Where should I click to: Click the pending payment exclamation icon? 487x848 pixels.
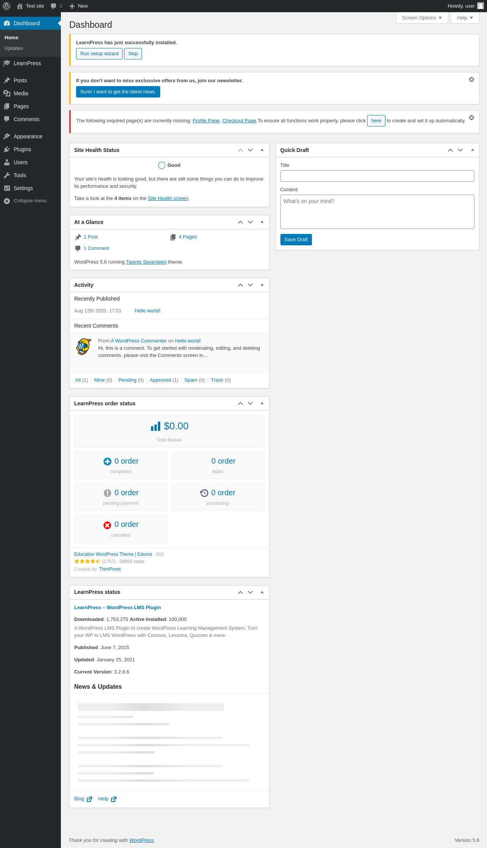[107, 493]
